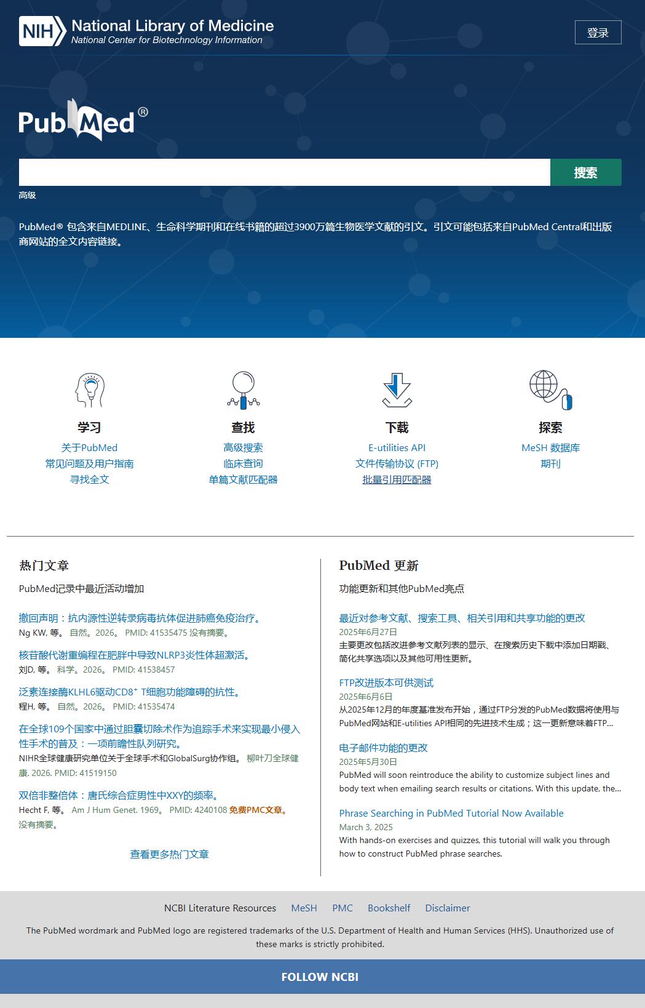Click the PMID: 41535474 text

[x=143, y=706]
